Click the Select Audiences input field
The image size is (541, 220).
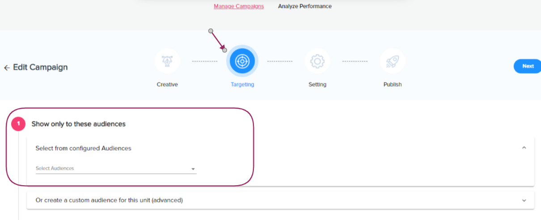(x=116, y=169)
